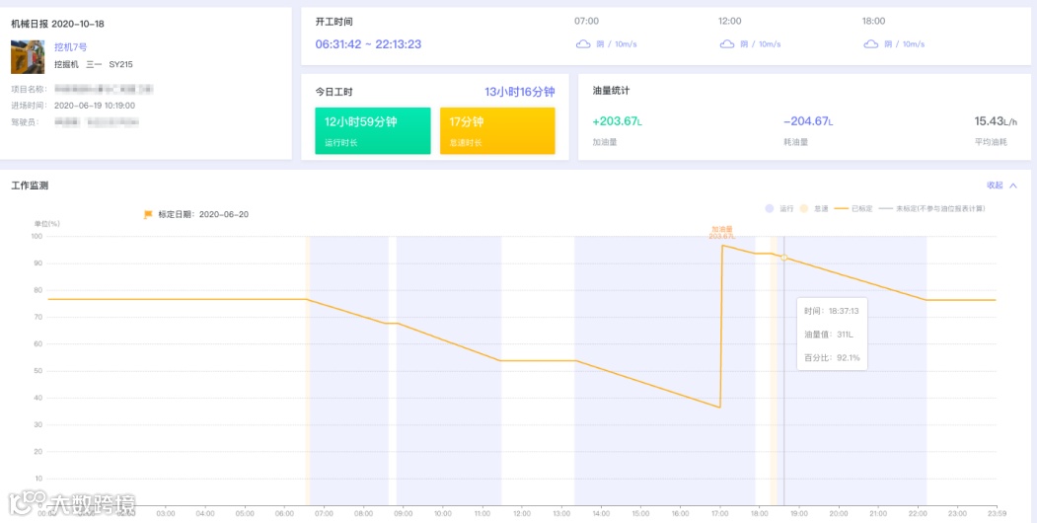Screen dimensions: 1037x523
Task: Click the 油量值：311L tooltip line
Action: pyautogui.click(x=828, y=334)
